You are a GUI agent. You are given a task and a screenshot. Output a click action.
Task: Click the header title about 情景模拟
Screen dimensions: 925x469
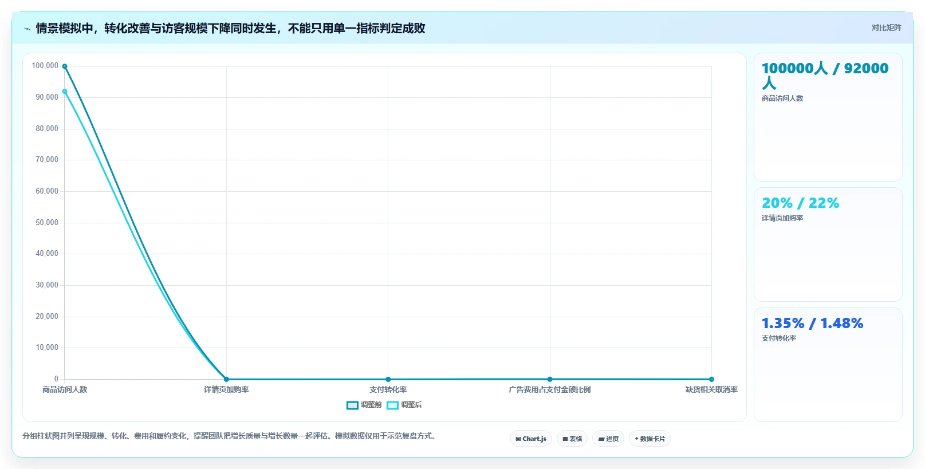[230, 29]
